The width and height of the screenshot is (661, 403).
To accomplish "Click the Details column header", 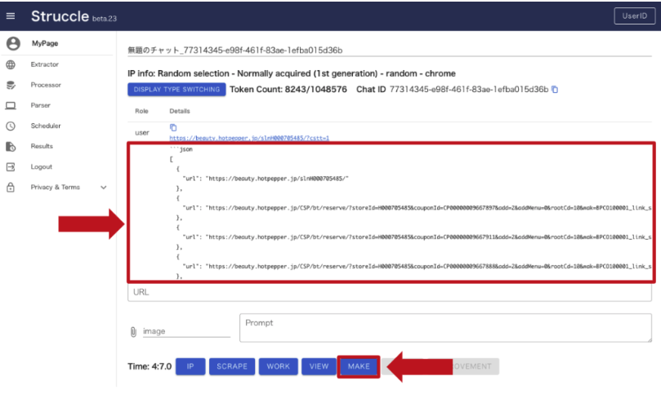I will coord(180,111).
